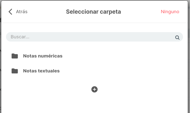Click the magnifying glass search icon
The height and width of the screenshot is (113, 190).
[177, 38]
